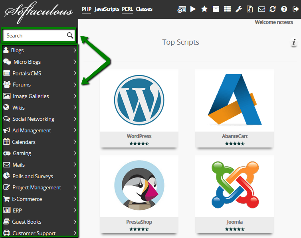Screen dimensions: 301x238
Task: Expand the Mails chevron
Action: click(x=75, y=165)
